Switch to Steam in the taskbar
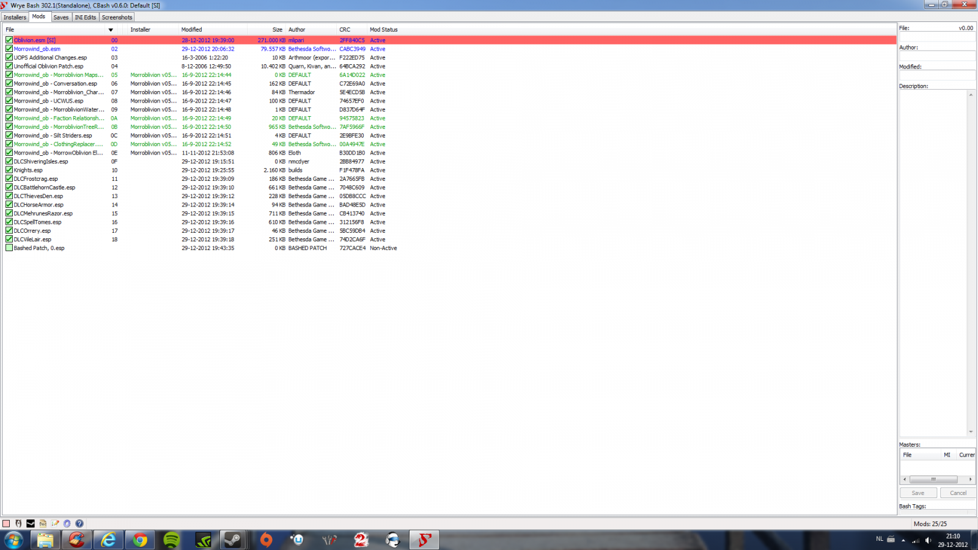The height and width of the screenshot is (550, 978). coord(233,540)
